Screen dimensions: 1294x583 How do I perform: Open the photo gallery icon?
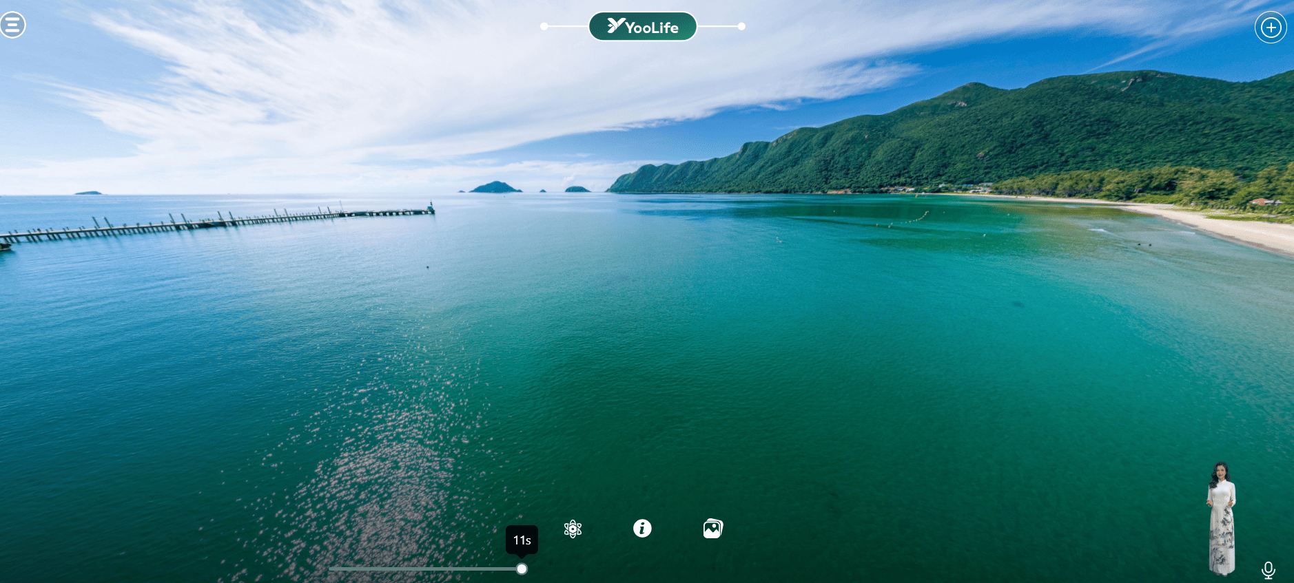click(x=712, y=529)
